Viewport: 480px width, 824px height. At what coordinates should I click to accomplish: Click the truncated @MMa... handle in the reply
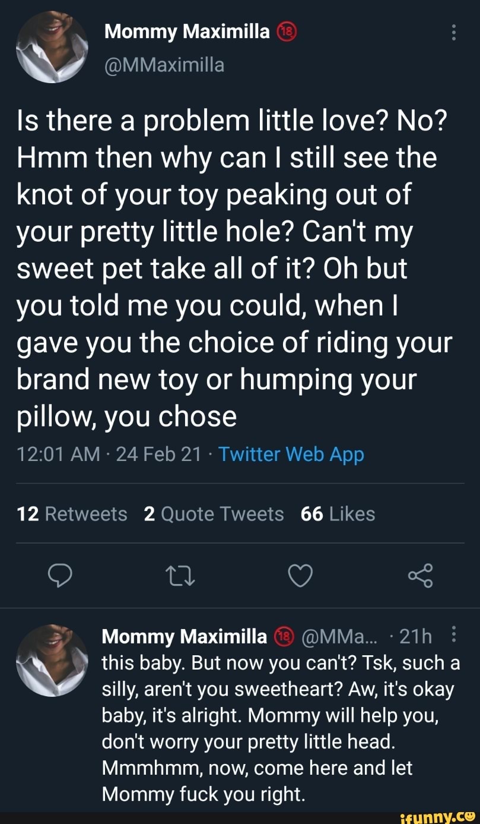point(335,637)
